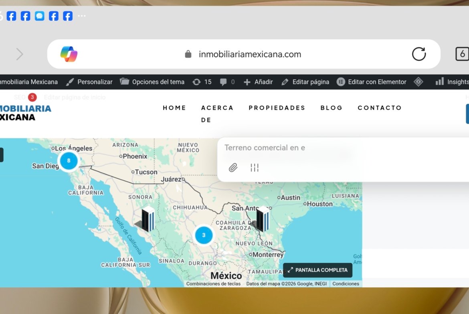Click the building marker in Sonora
The height and width of the screenshot is (314, 469).
(147, 219)
